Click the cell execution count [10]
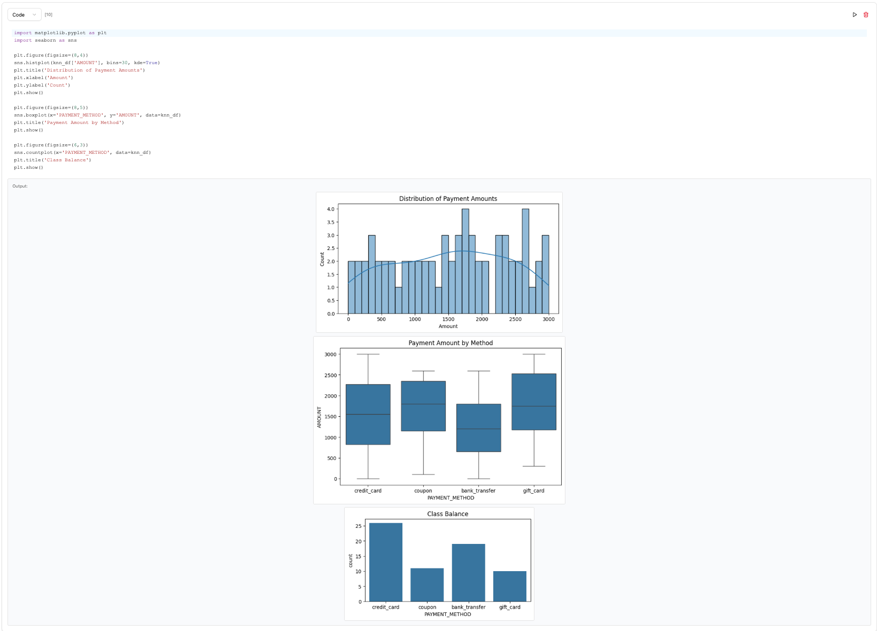877x631 pixels. [49, 15]
